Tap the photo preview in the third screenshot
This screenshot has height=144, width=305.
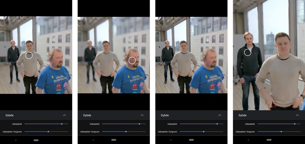192,55
